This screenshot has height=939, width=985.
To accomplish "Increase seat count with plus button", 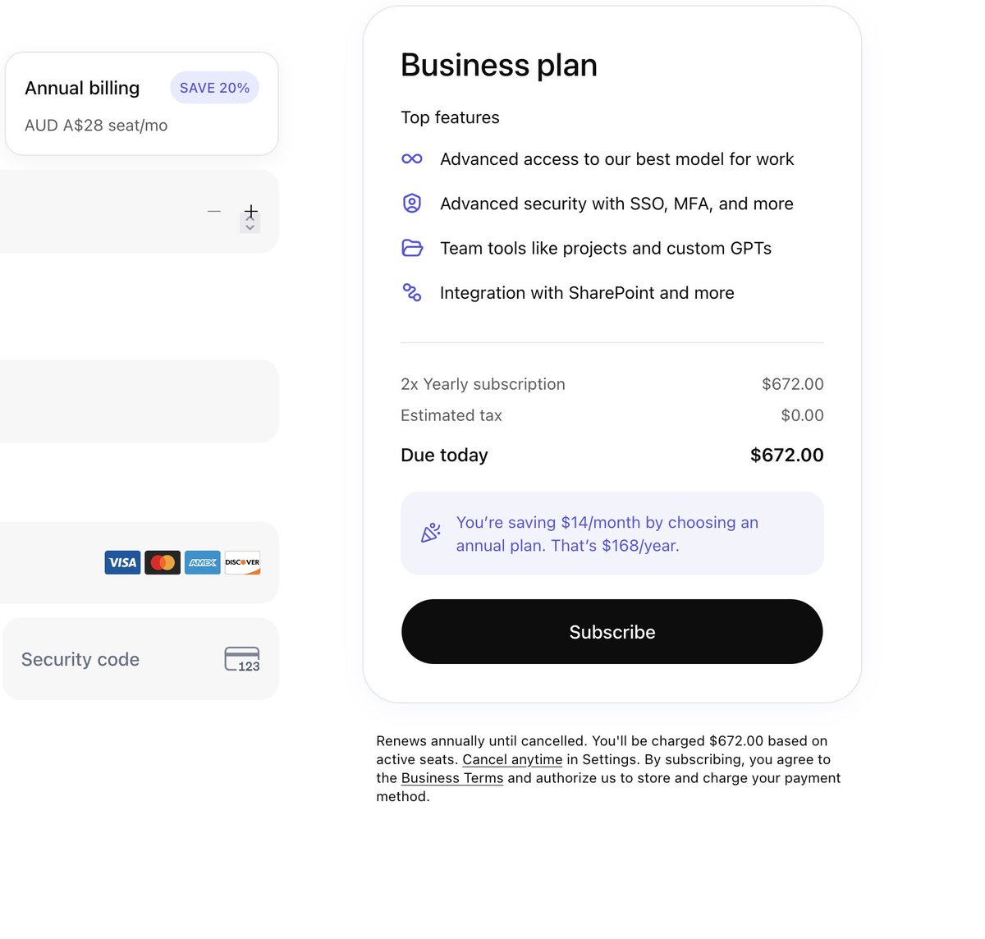I will (x=251, y=211).
